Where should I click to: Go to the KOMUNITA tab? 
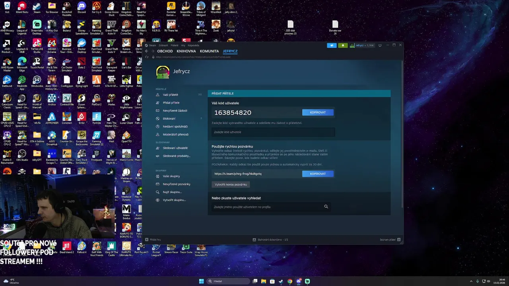click(210, 51)
